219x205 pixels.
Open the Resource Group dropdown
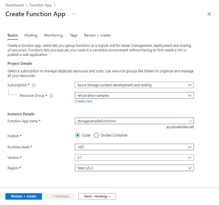coord(134,95)
